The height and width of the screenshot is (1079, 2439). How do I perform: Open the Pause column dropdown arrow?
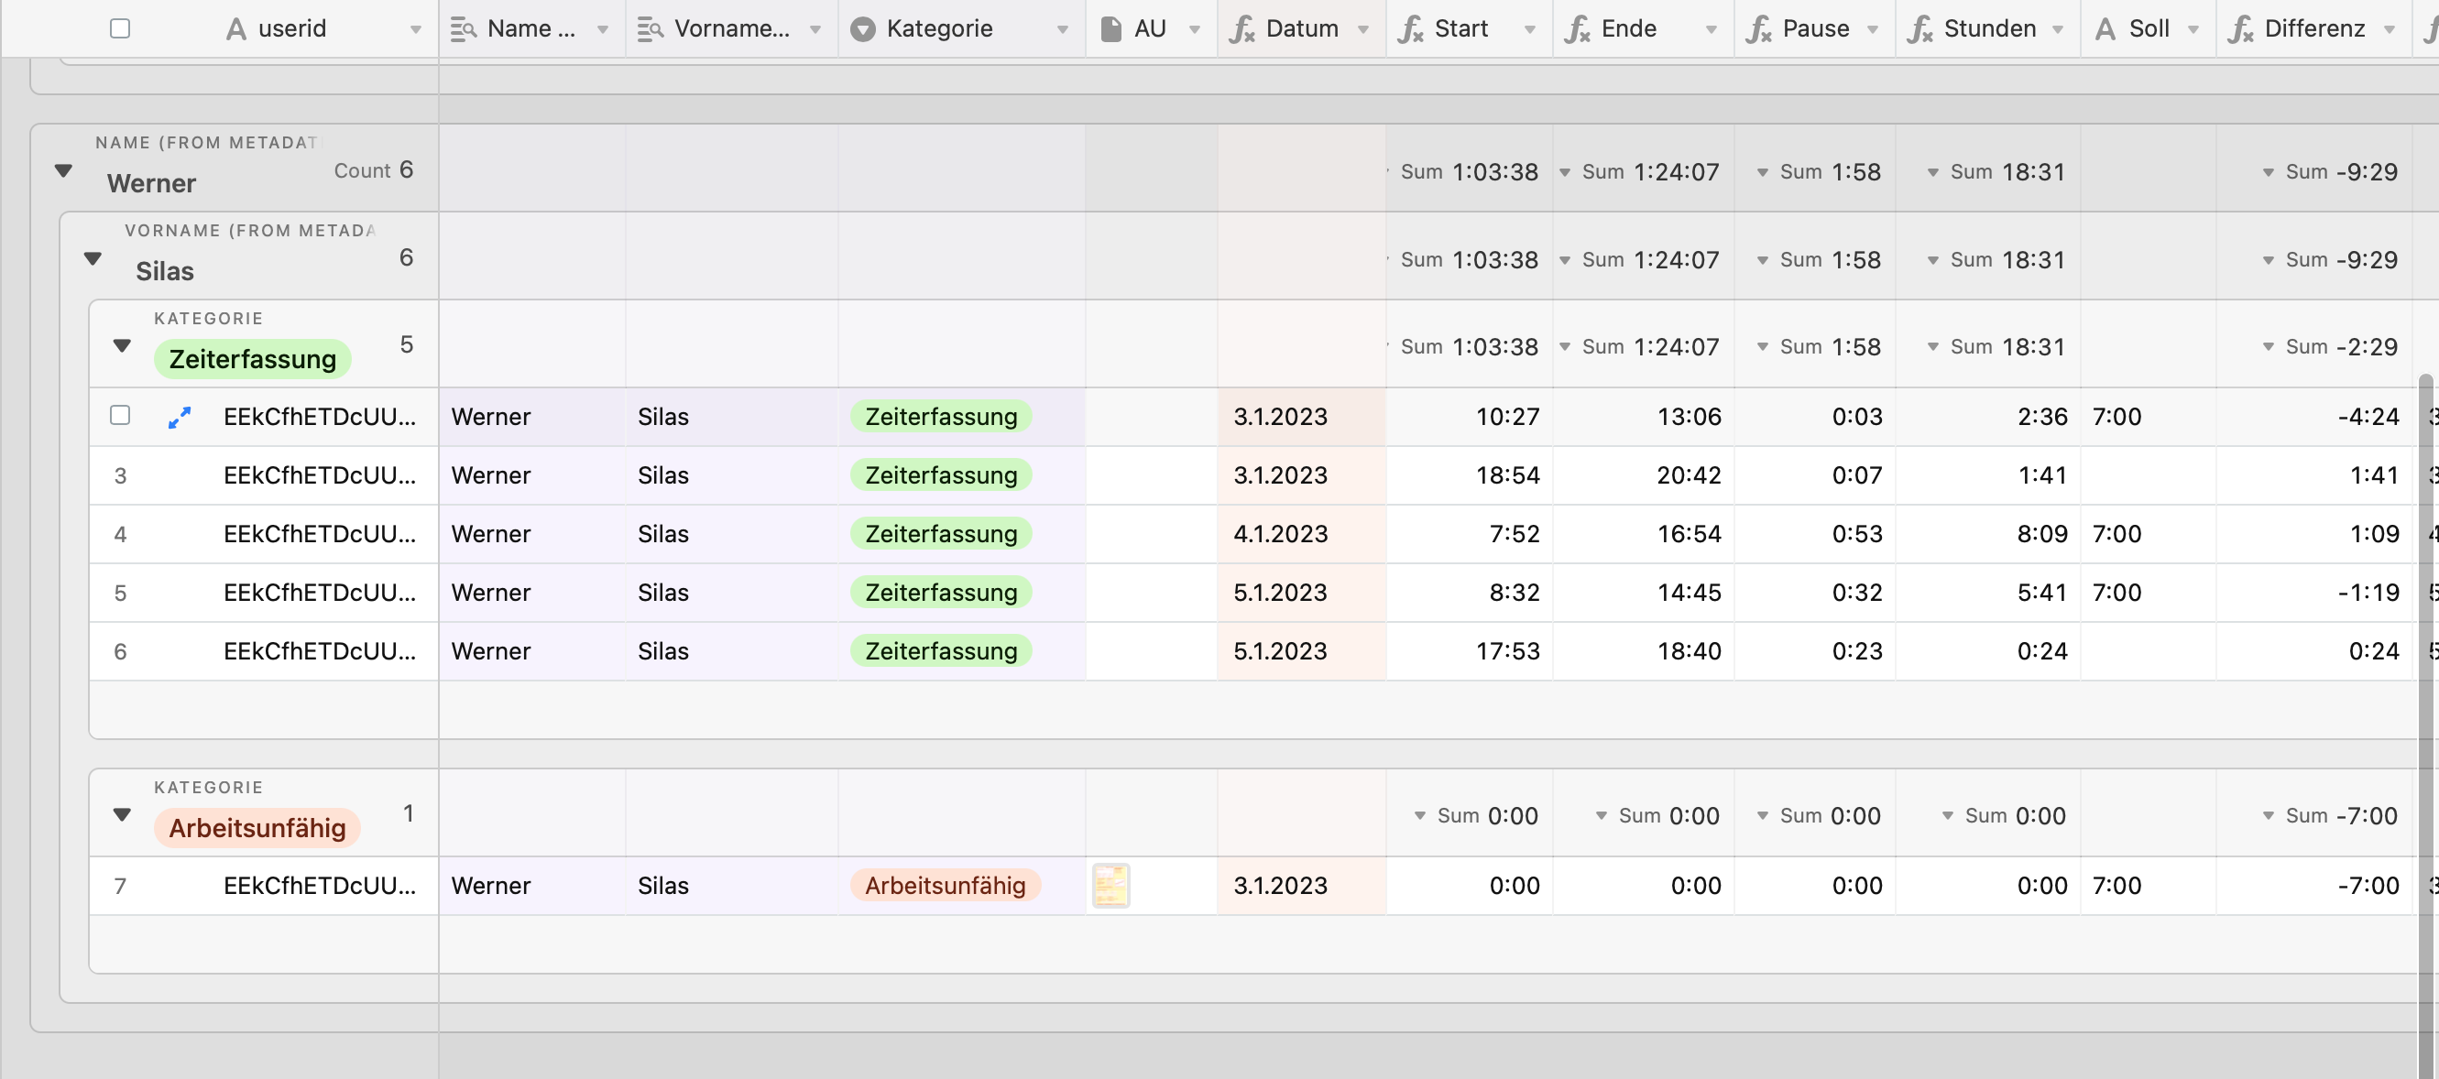coord(1873,29)
